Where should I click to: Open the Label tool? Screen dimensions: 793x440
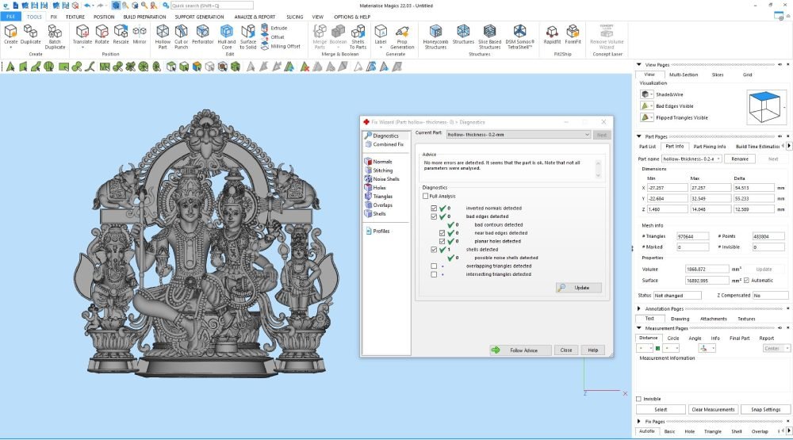point(381,34)
